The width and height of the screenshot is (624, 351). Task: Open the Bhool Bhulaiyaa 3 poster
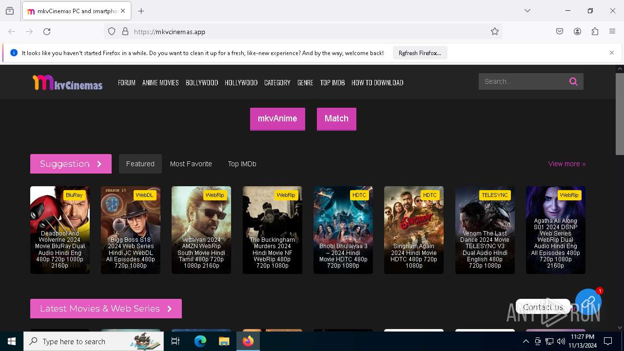click(343, 230)
